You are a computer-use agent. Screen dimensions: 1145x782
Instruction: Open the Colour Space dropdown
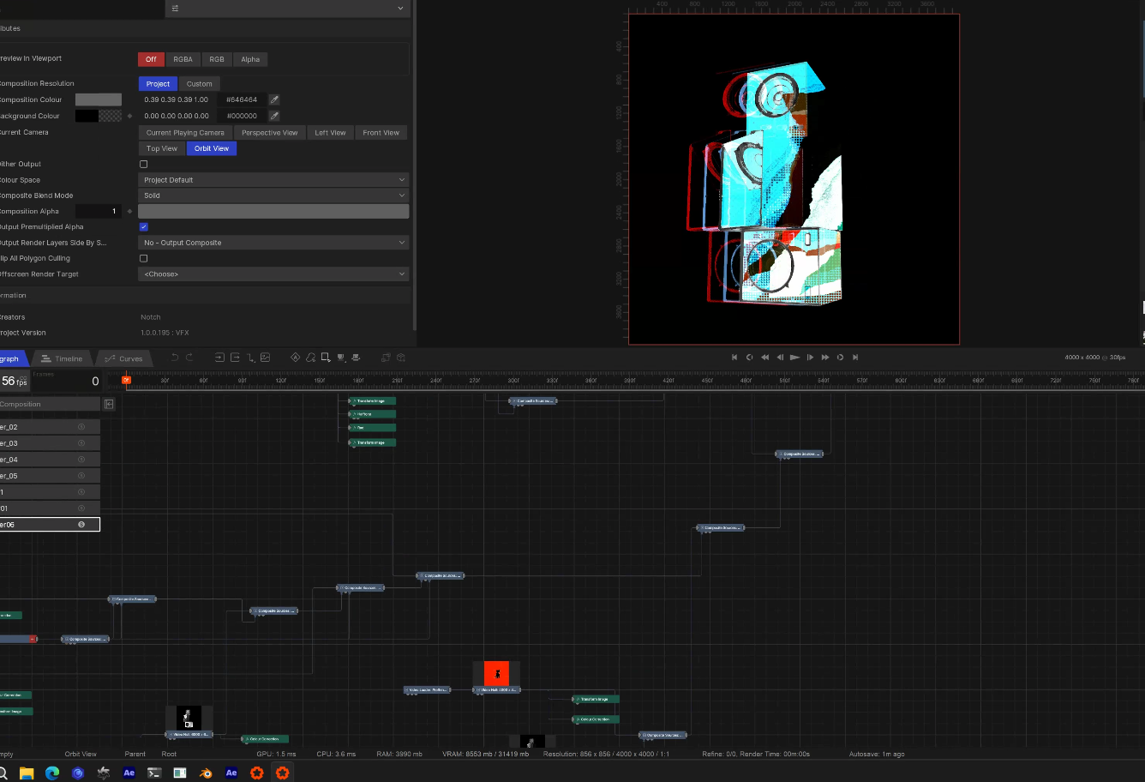[273, 180]
